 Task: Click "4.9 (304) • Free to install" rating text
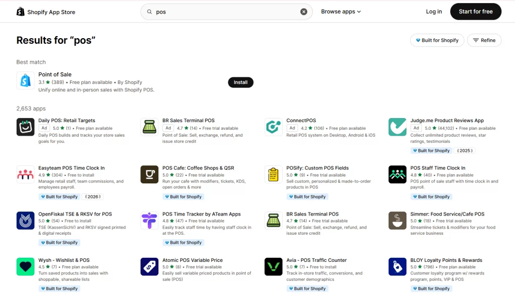coord(66,175)
